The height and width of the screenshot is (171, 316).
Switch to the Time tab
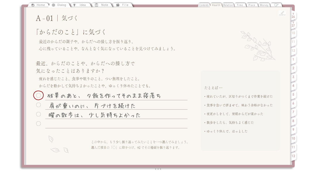[240, 5]
